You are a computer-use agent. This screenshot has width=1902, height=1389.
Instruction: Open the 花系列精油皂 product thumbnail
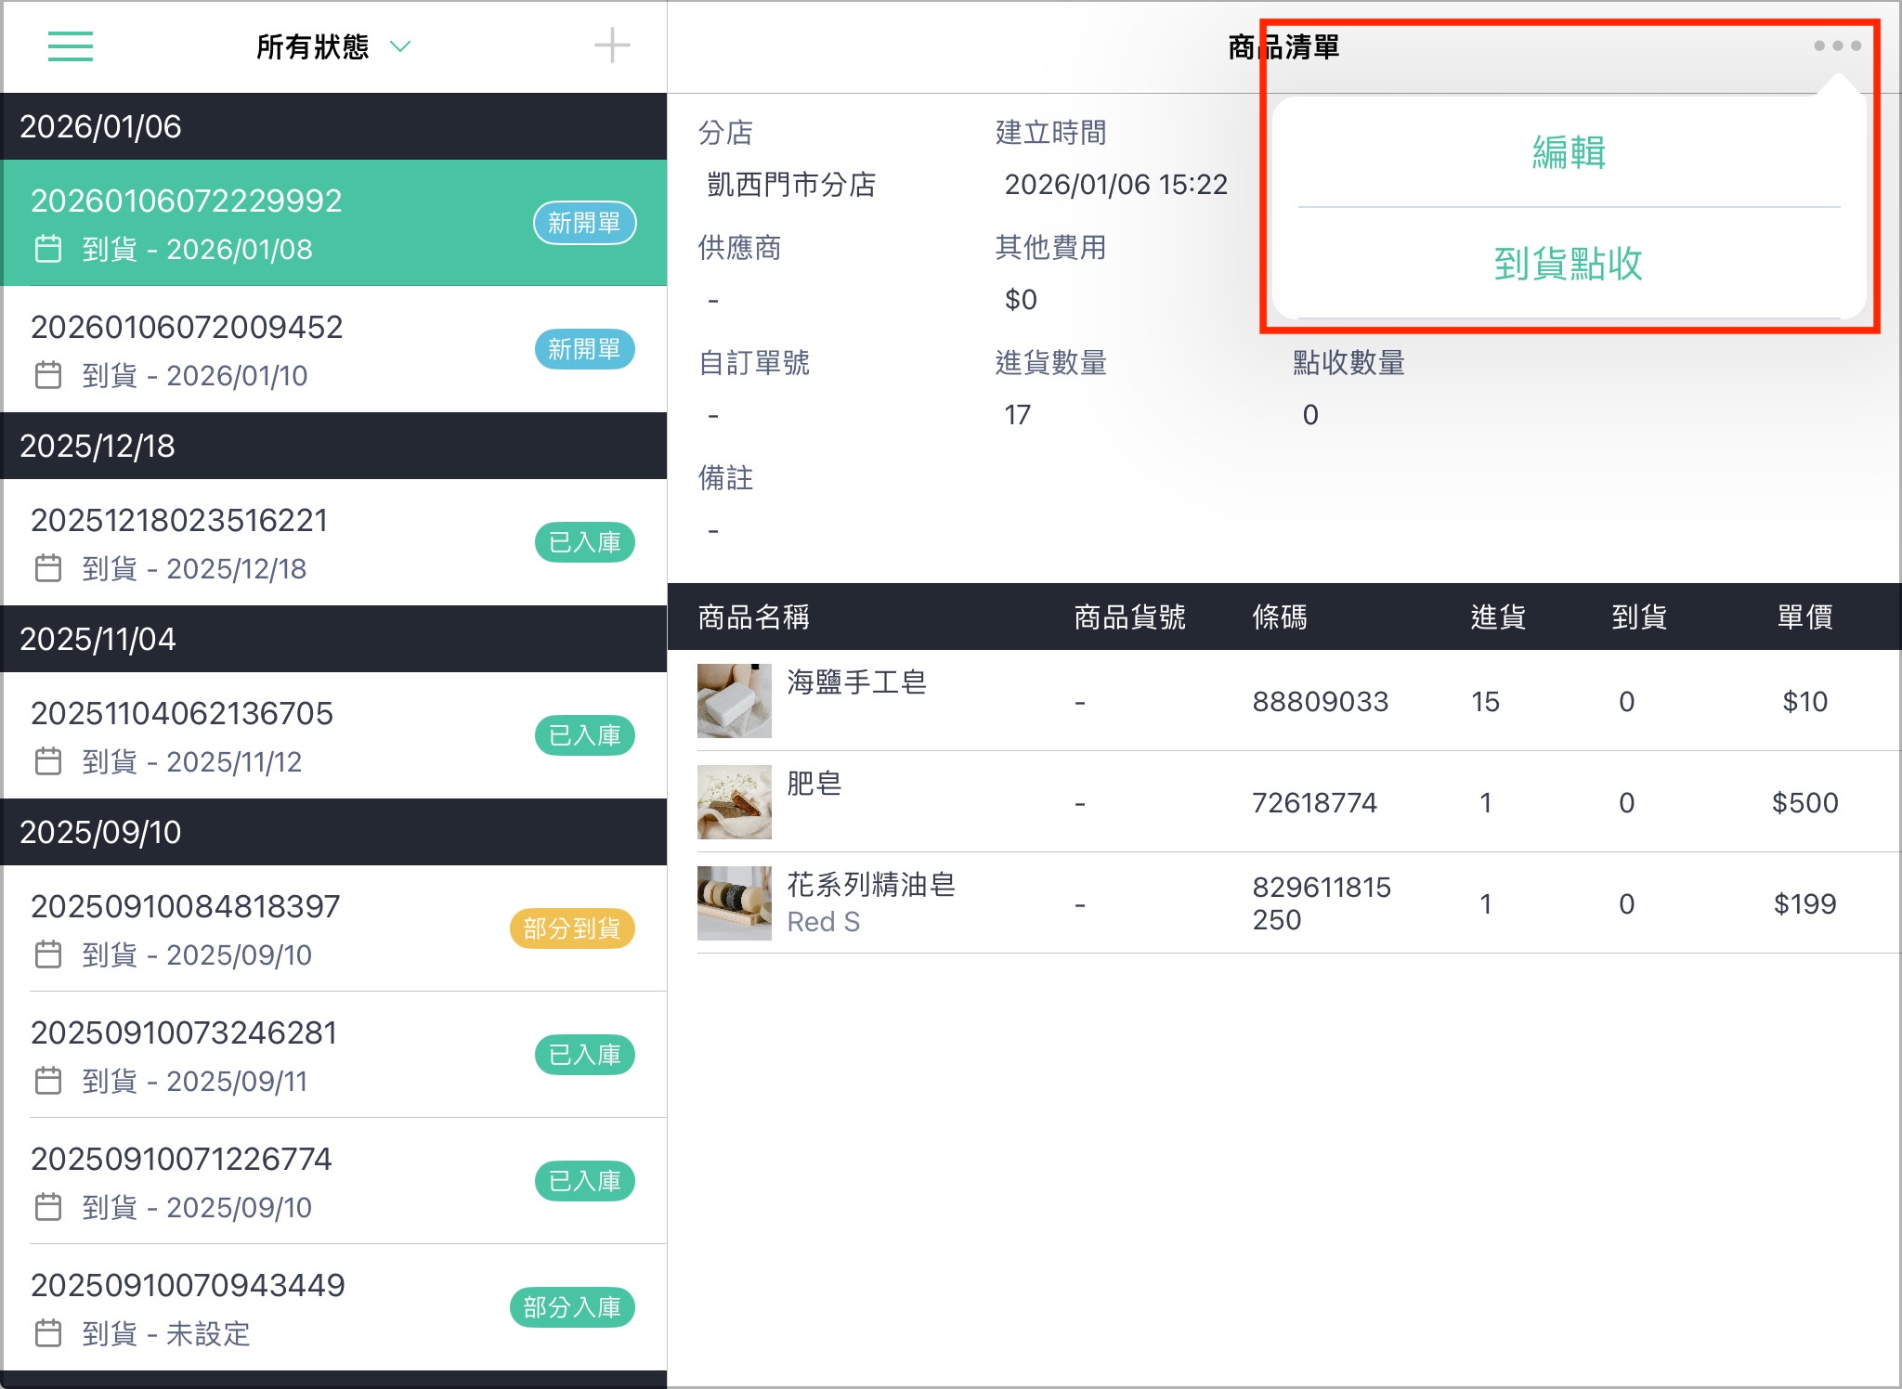735,903
